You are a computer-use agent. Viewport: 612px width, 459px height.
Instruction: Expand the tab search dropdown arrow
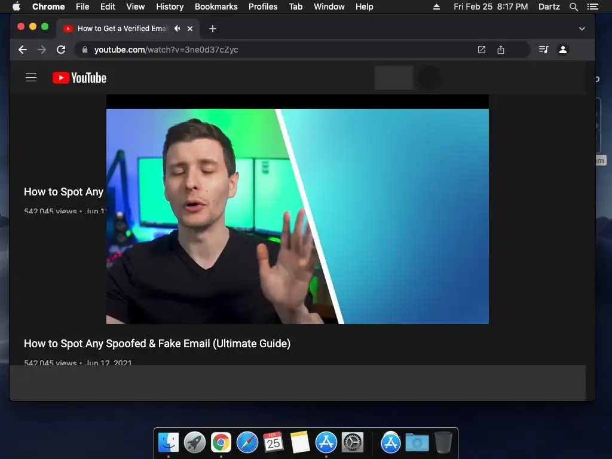pos(582,29)
